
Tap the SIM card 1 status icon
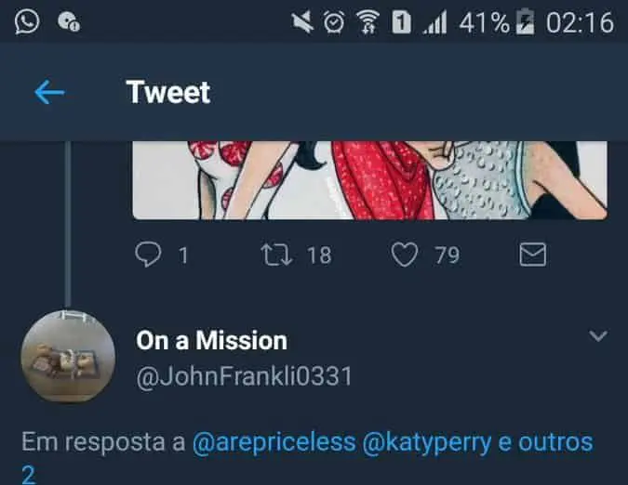click(x=401, y=22)
